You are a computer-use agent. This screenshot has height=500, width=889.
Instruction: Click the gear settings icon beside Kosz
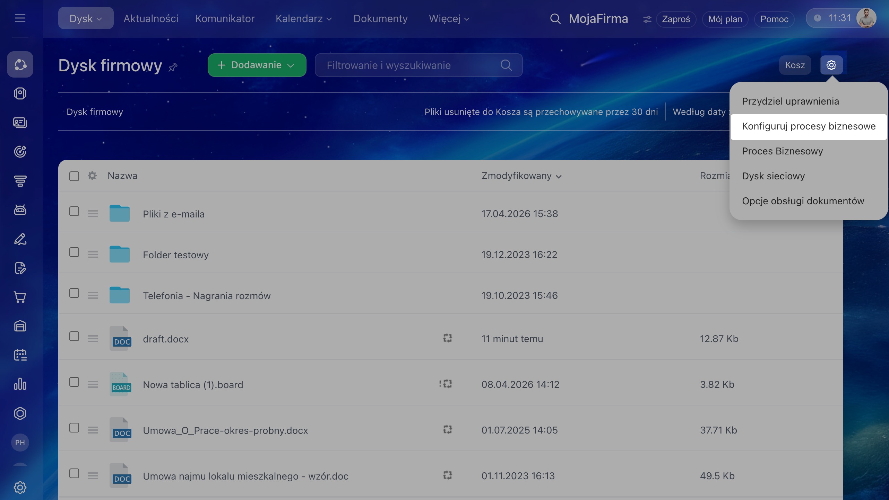(831, 65)
